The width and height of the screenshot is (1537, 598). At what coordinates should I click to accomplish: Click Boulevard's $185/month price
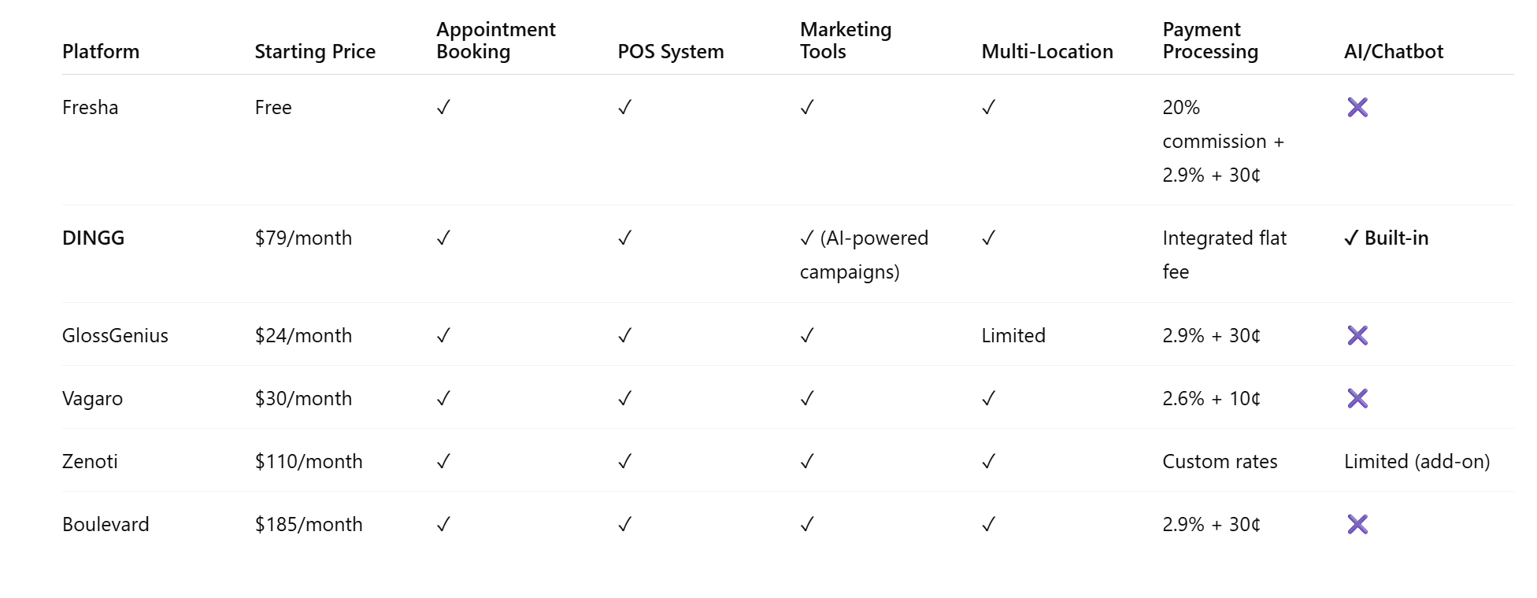[x=309, y=525]
